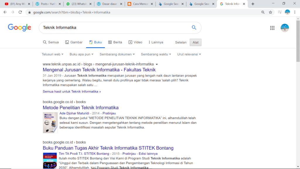Open Metode Penelitian Teknik Informatika result

click(81, 108)
